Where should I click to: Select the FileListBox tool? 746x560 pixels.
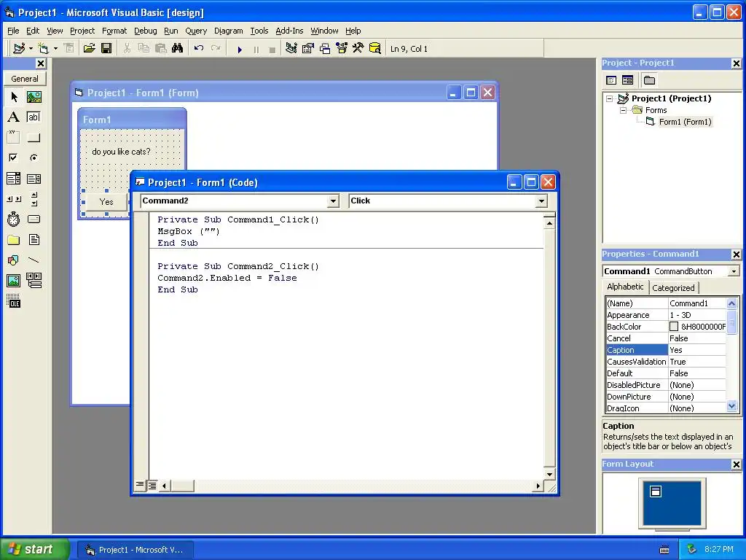click(34, 239)
